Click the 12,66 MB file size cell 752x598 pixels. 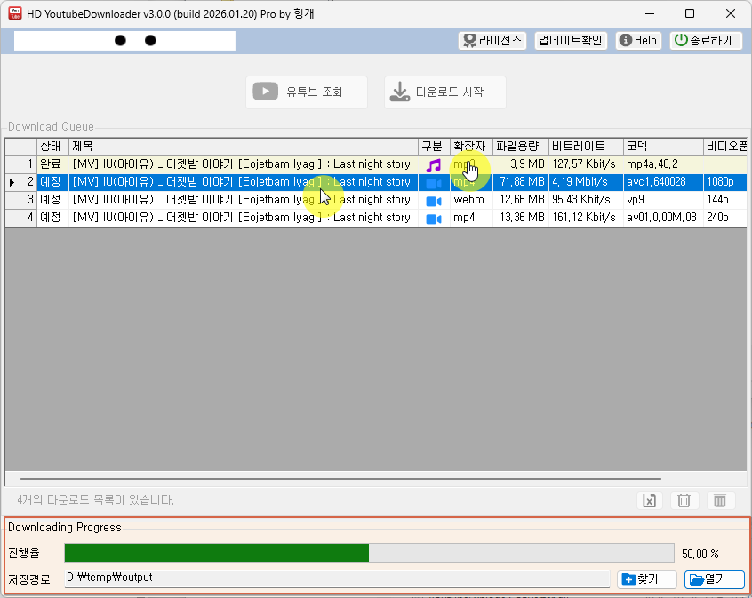(520, 200)
